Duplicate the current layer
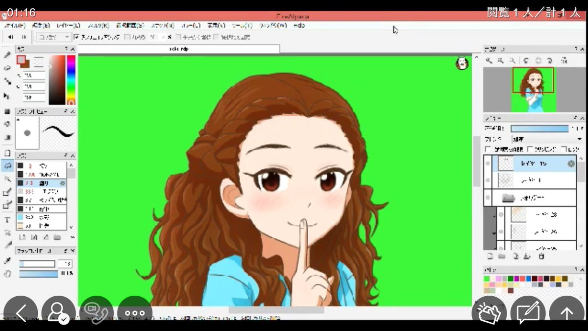Viewport: 588px width, 331px height. pos(515,256)
